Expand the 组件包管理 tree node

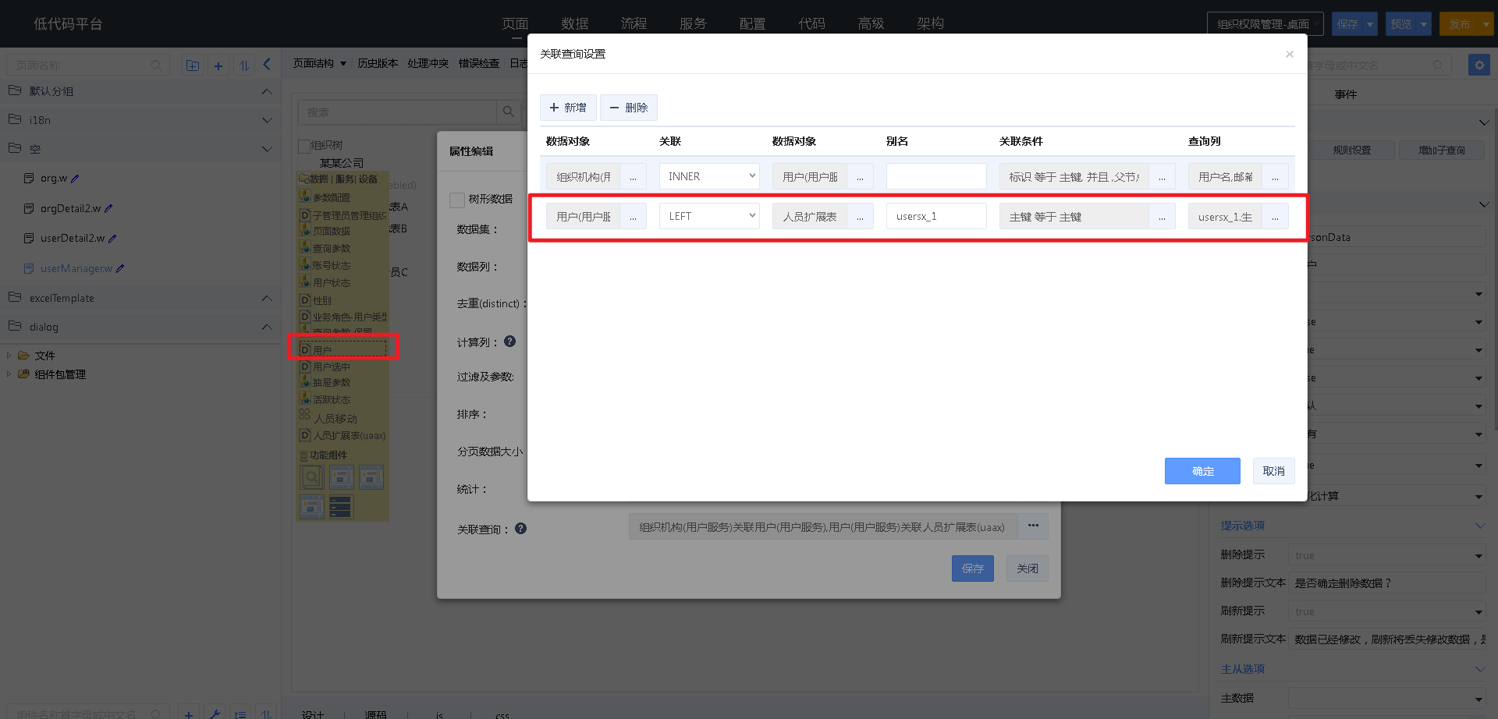pos(10,374)
